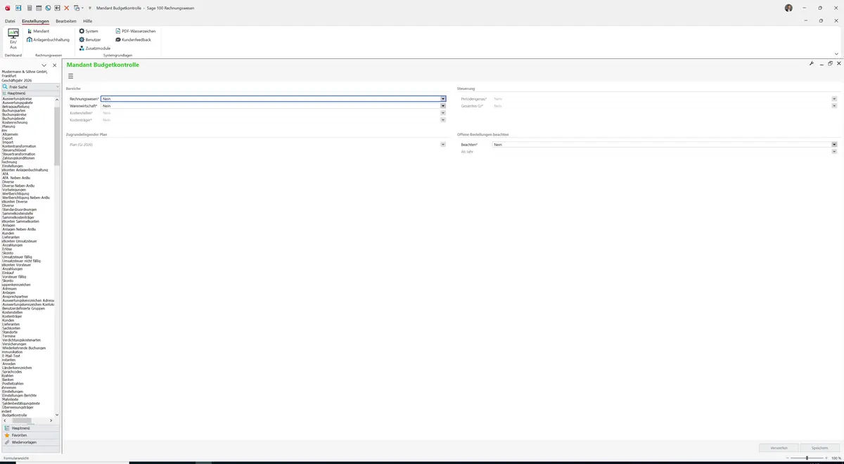Click the Sage application logo icon
This screenshot has height=464, width=844.
coord(6,8)
